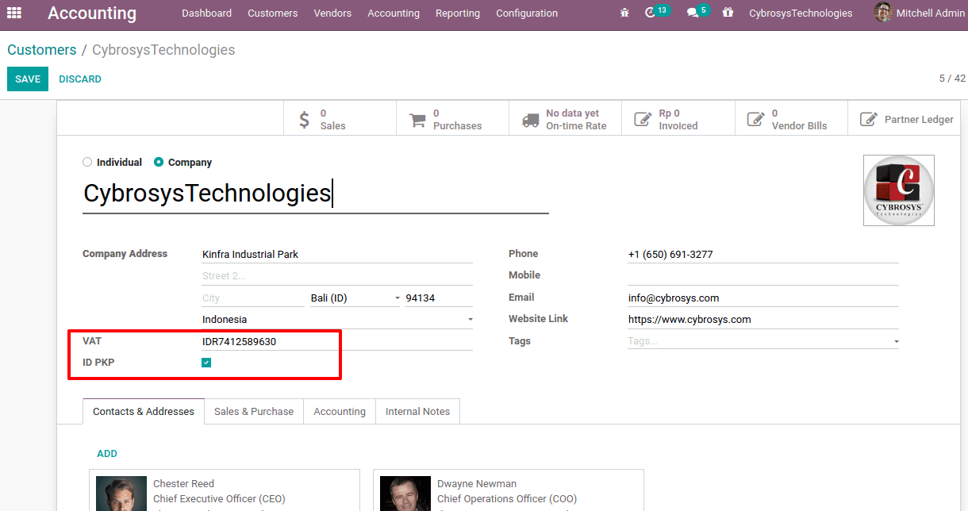
Task: Click the DISCARD button
Action: [x=80, y=79]
